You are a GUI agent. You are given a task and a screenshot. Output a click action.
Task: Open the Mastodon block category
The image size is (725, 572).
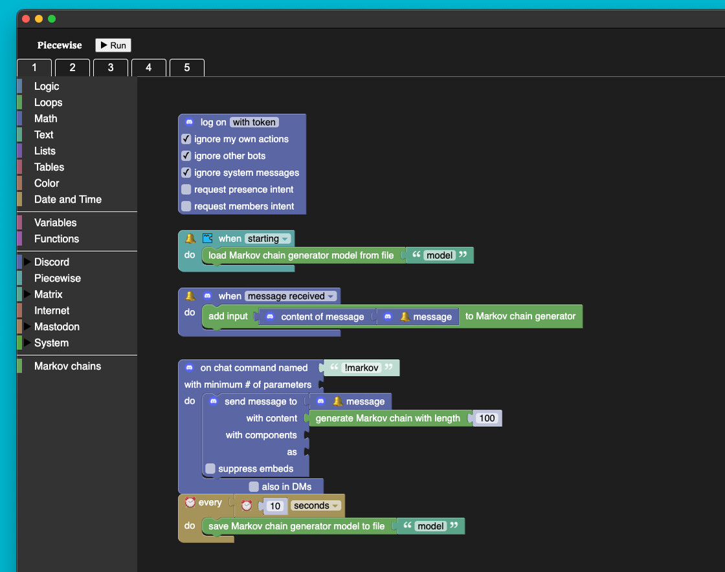pos(56,327)
